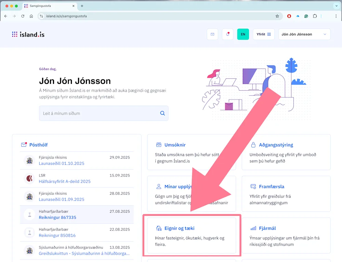
Task: Click Hafnarfjarðarbær logo beside Reikningur 867335
Action: [x=29, y=214]
